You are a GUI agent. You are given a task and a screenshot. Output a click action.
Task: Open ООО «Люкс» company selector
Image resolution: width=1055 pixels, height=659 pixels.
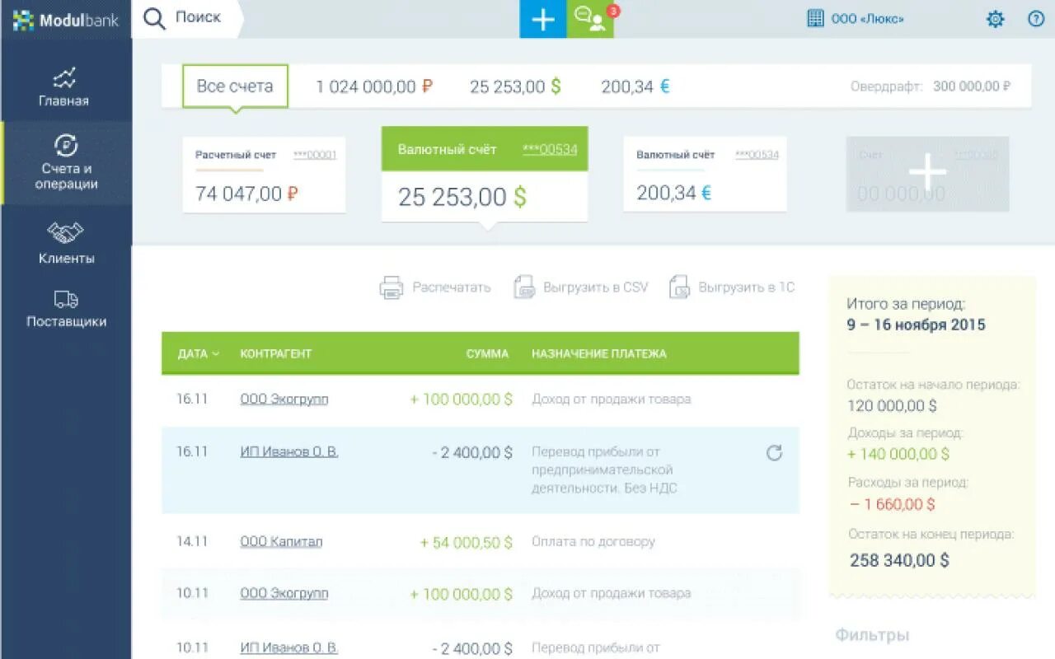pos(868,18)
